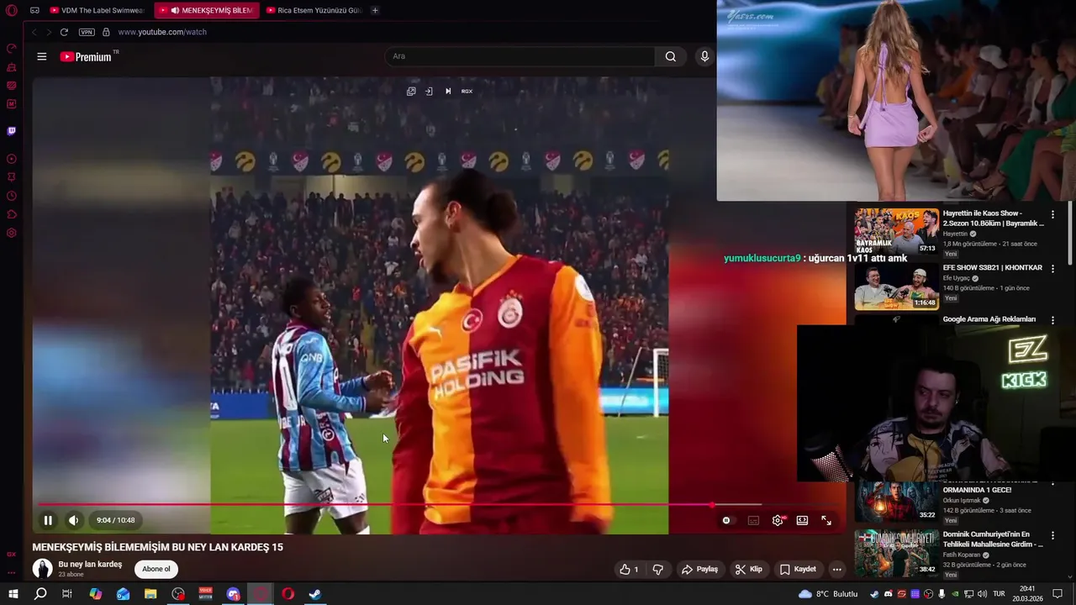
Task: Open YouTube hamburger guide menu
Action: pos(42,56)
